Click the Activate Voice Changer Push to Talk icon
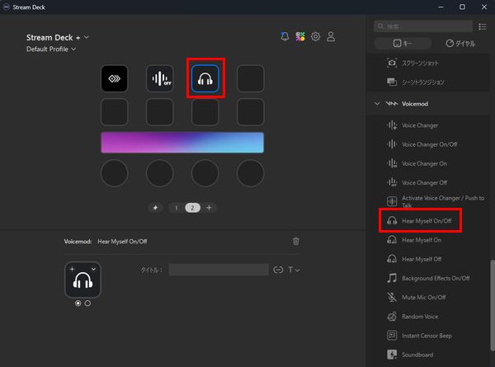Image resolution: width=495 pixels, height=367 pixels. 392,201
